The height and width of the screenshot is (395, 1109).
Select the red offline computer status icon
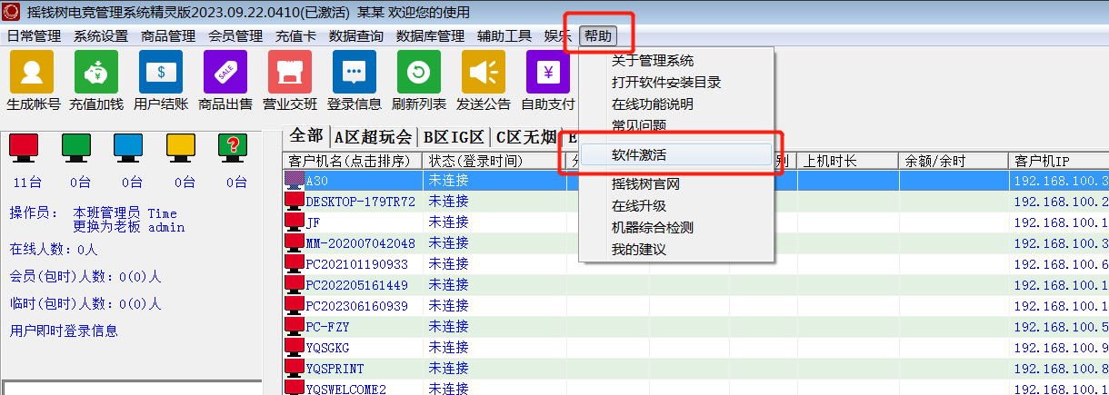[24, 147]
